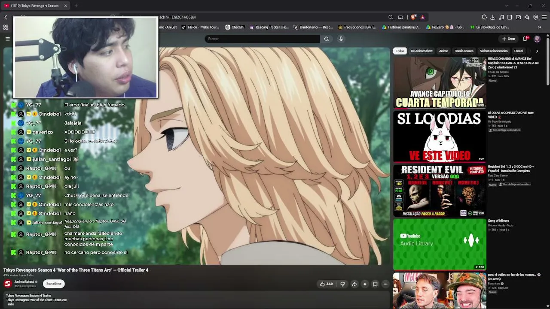Toggle the browser sidebar panel icon
The image size is (550, 309).
click(x=510, y=17)
